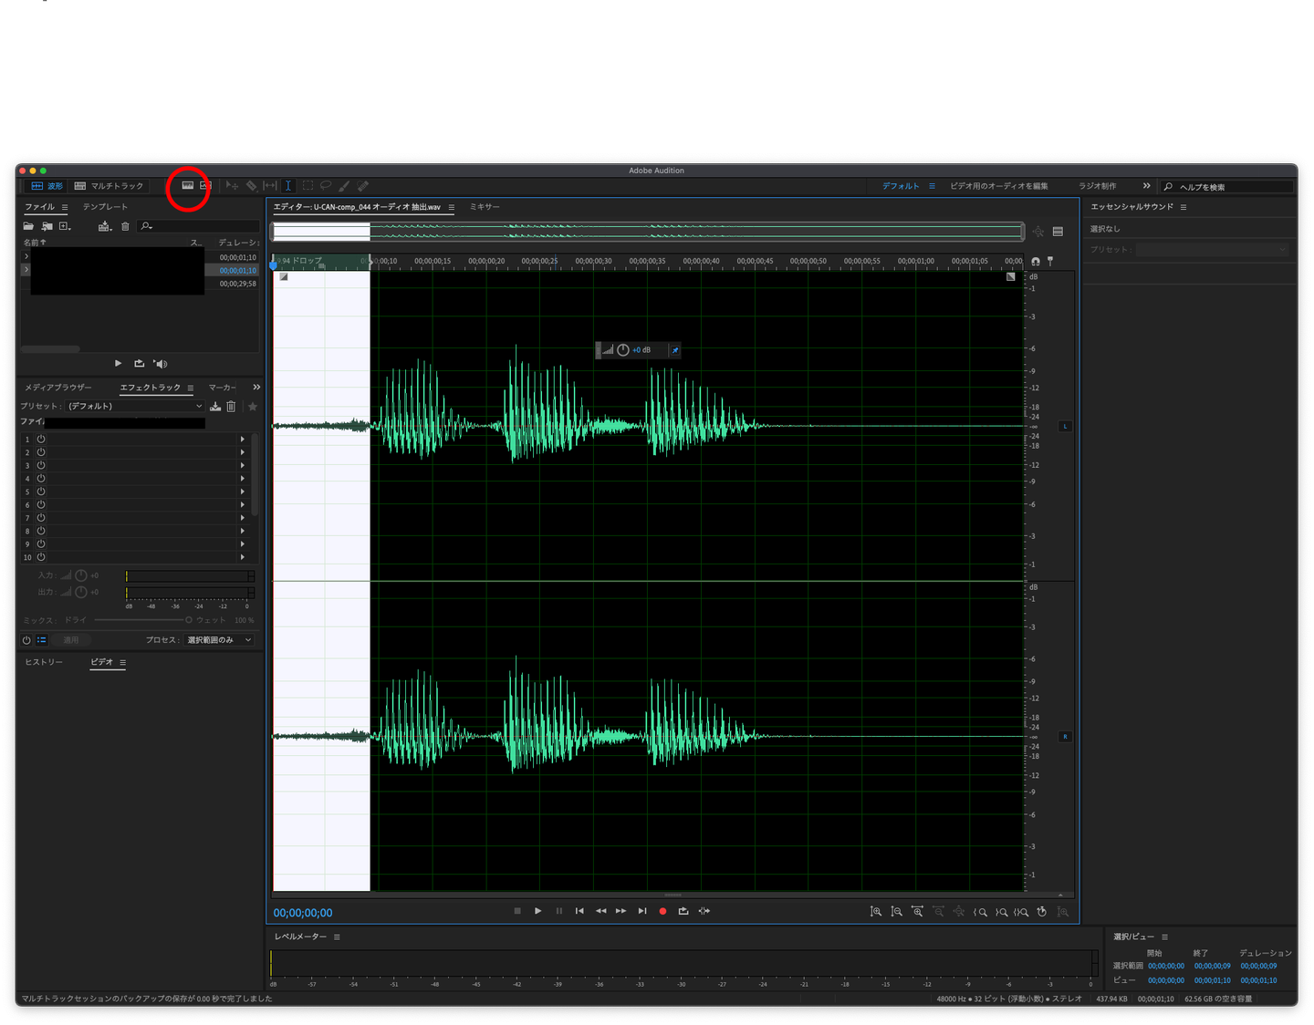Click the Skip Selection transport icon
Viewport: 1314px width, 1025px height.
click(x=704, y=911)
